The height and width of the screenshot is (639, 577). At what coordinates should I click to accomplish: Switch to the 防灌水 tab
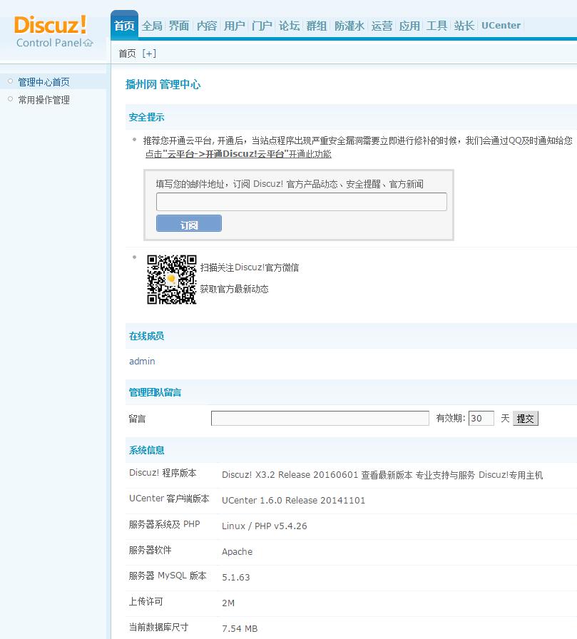click(349, 25)
